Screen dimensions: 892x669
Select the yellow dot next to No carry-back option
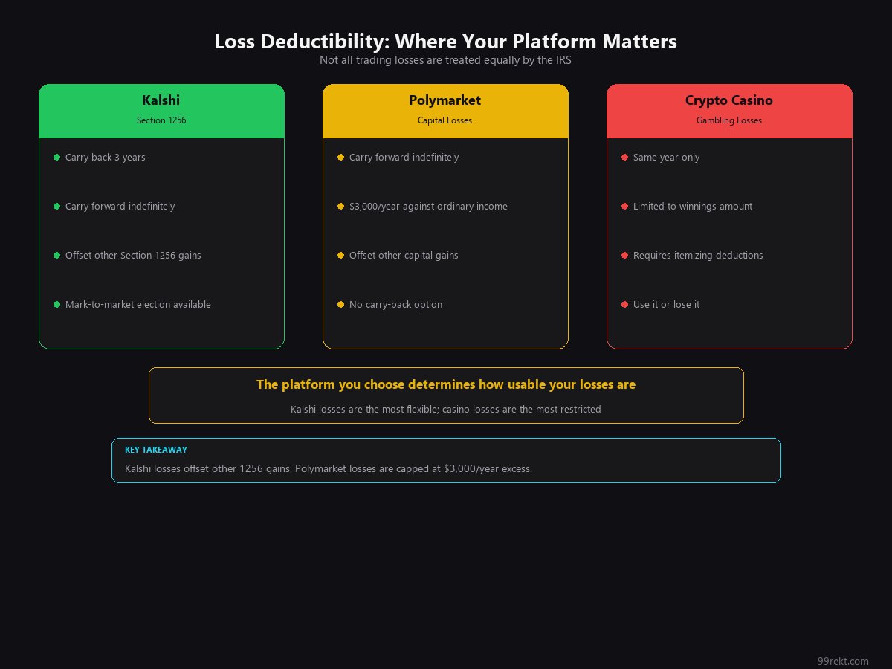(340, 304)
